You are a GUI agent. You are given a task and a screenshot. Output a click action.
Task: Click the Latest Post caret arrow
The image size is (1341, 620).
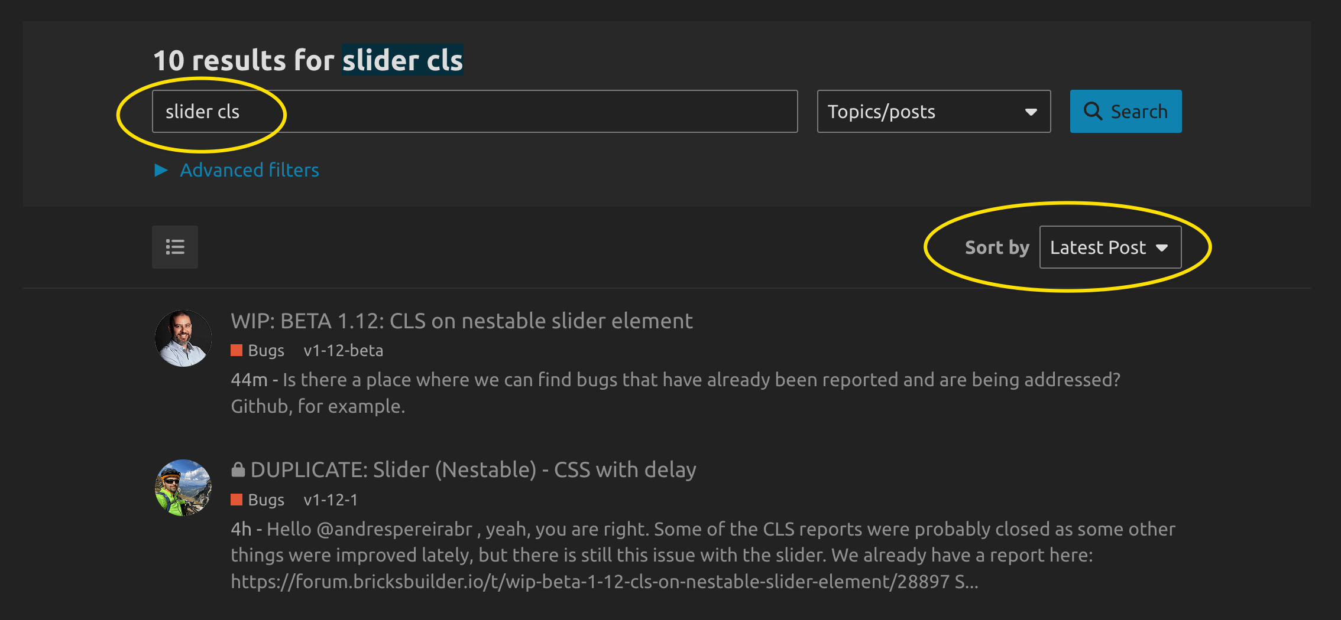(x=1162, y=248)
